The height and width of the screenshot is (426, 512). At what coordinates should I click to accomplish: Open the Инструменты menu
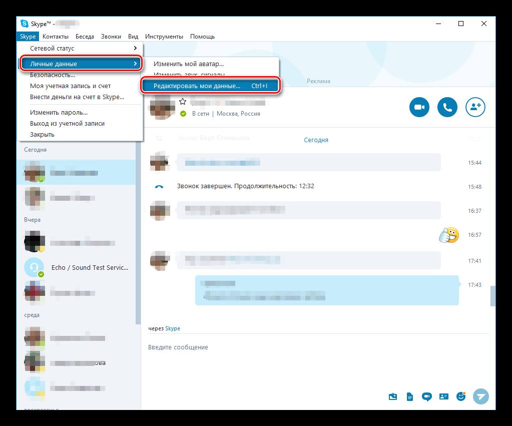164,37
